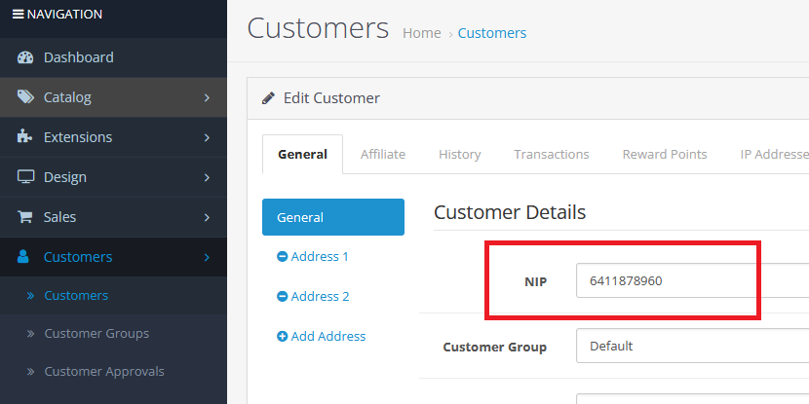
Task: Click into the NIP input field
Action: (x=692, y=280)
